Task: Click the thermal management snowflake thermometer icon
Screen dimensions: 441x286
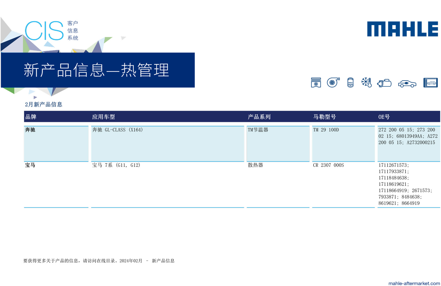Action: click(x=367, y=83)
